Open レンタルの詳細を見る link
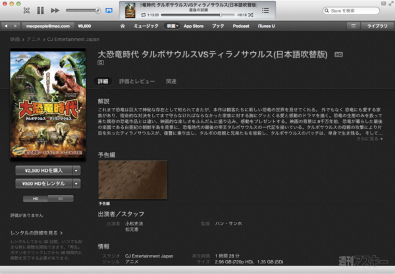Viewport: 395px width, 274px height. pos(36,233)
